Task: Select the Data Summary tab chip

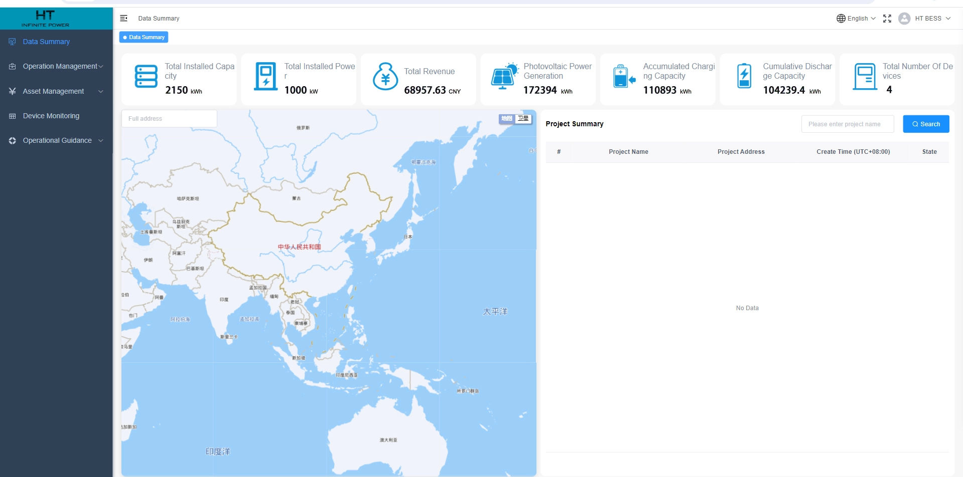Action: 144,37
